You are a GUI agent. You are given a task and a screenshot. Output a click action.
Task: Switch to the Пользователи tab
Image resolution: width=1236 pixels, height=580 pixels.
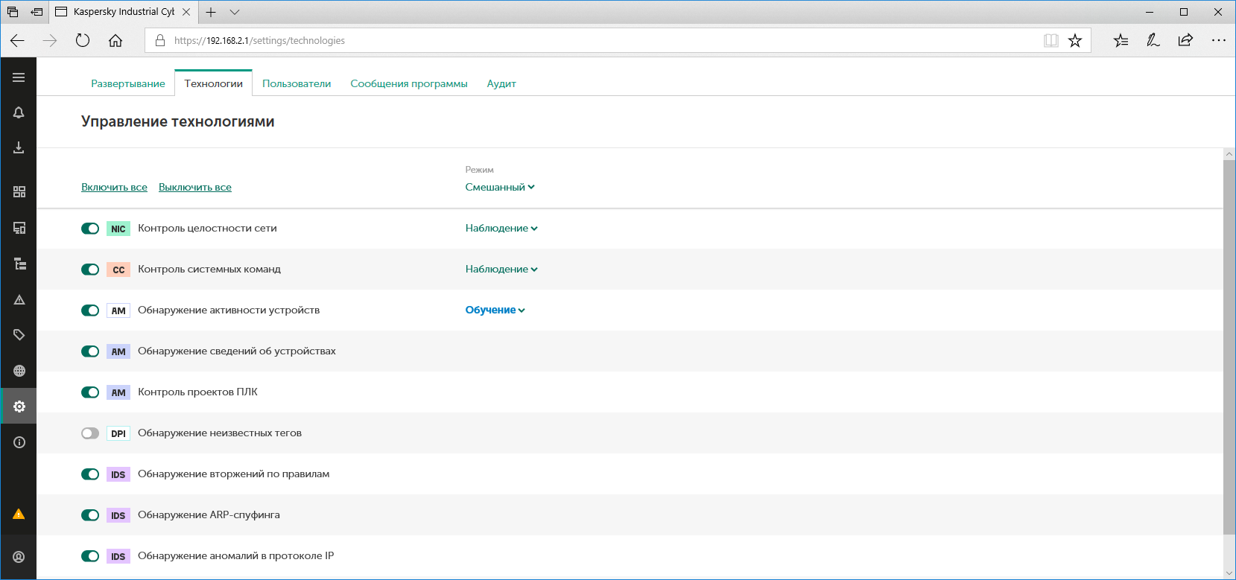[x=297, y=83]
